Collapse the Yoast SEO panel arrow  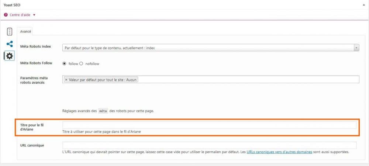[363, 5]
